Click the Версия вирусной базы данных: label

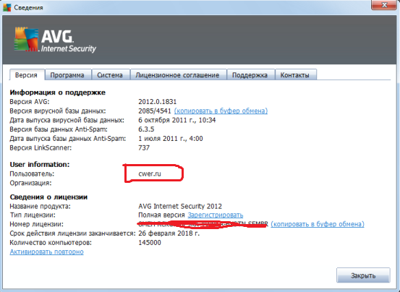coord(58,111)
